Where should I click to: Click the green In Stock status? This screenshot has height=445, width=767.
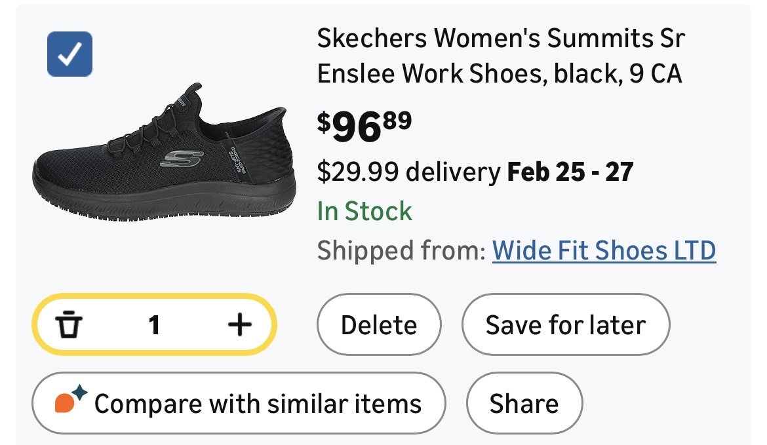click(364, 211)
